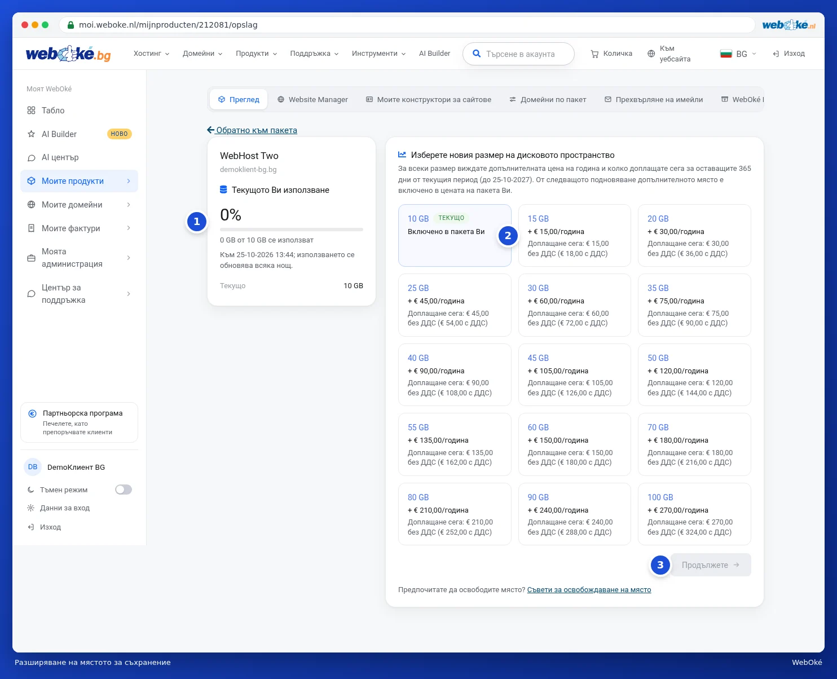Click the Моите фактури document icon
The height and width of the screenshot is (679, 837).
[x=32, y=228]
